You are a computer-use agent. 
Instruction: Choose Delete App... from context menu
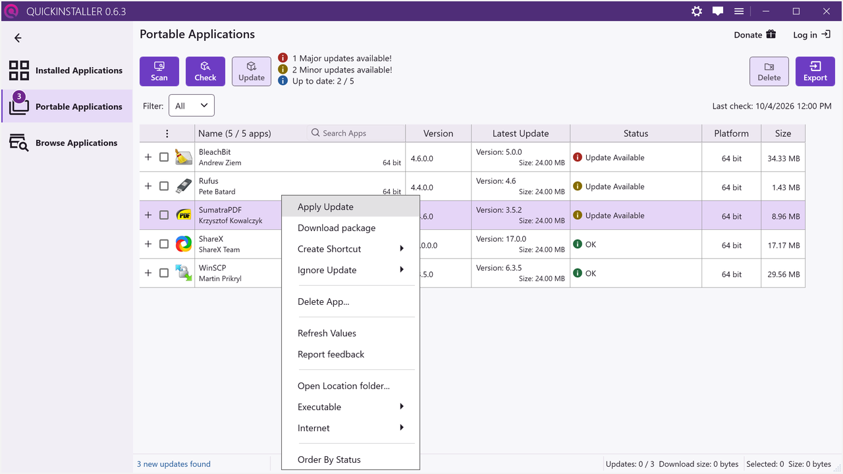tap(350, 302)
